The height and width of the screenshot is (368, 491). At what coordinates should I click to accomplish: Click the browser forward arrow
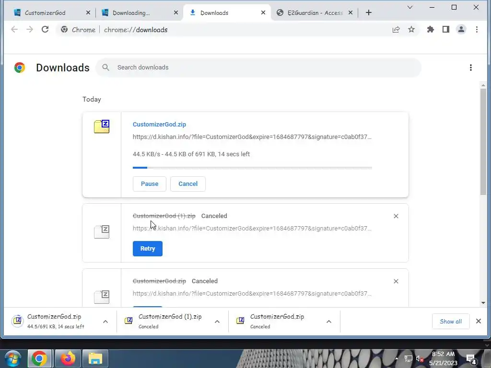pyautogui.click(x=29, y=29)
